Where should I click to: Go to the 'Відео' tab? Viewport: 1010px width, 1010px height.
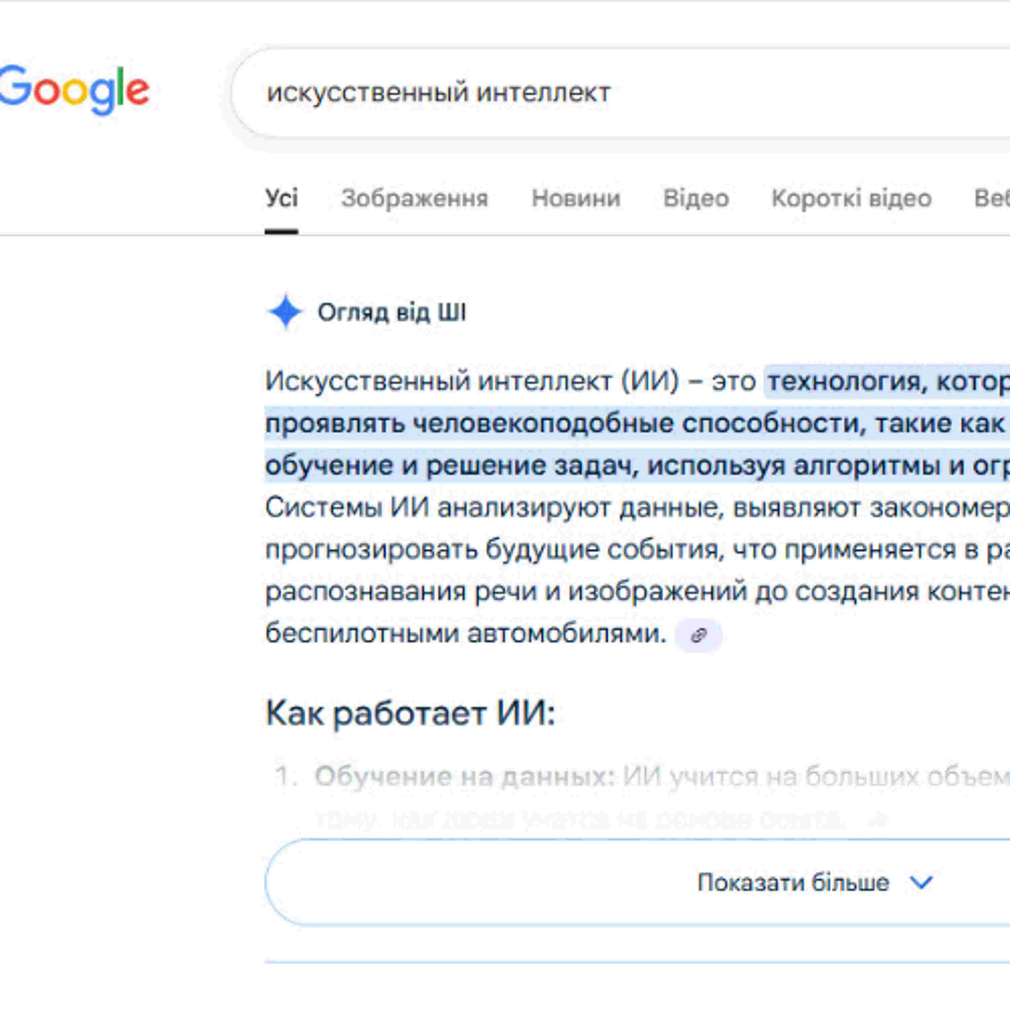point(696,199)
